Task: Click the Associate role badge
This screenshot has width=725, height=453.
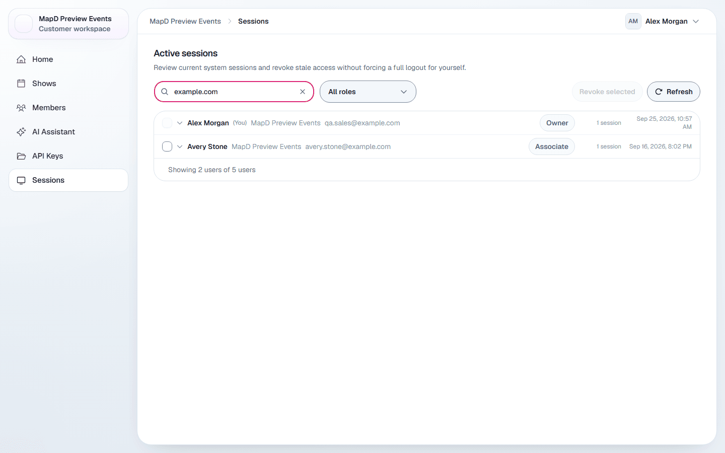Action: coord(552,146)
